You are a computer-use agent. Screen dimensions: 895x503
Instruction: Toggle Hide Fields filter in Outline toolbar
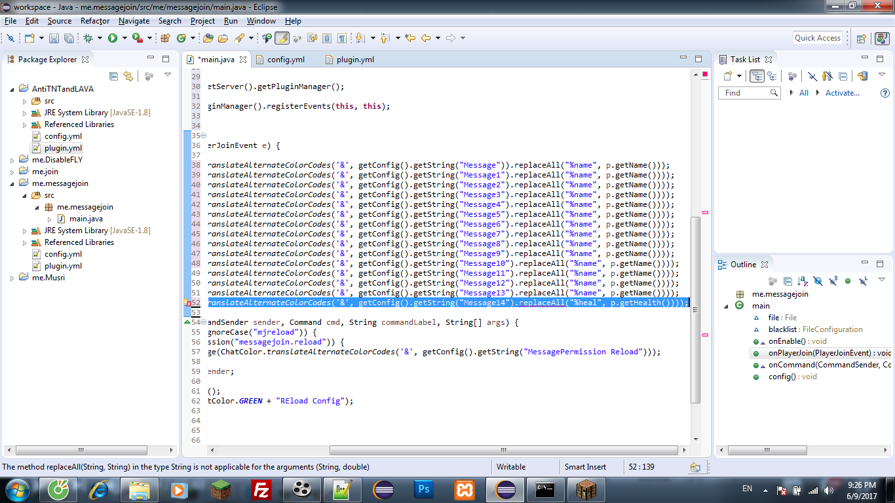click(818, 281)
